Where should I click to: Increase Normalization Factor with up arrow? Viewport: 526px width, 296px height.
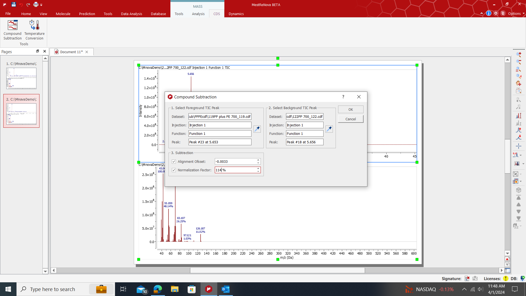(258, 169)
